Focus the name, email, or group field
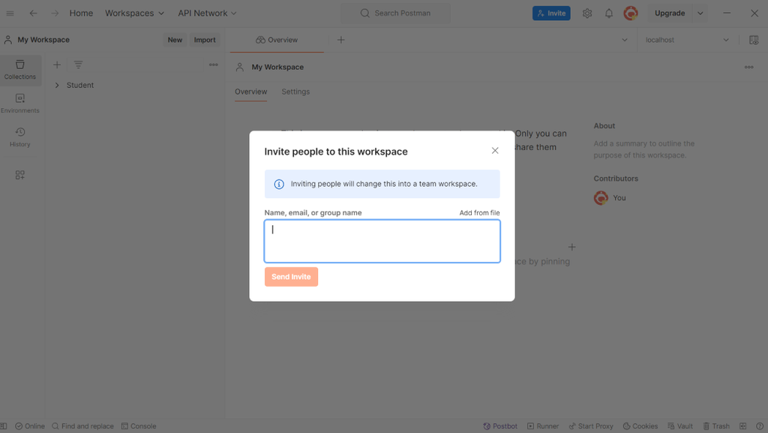 [x=382, y=241]
